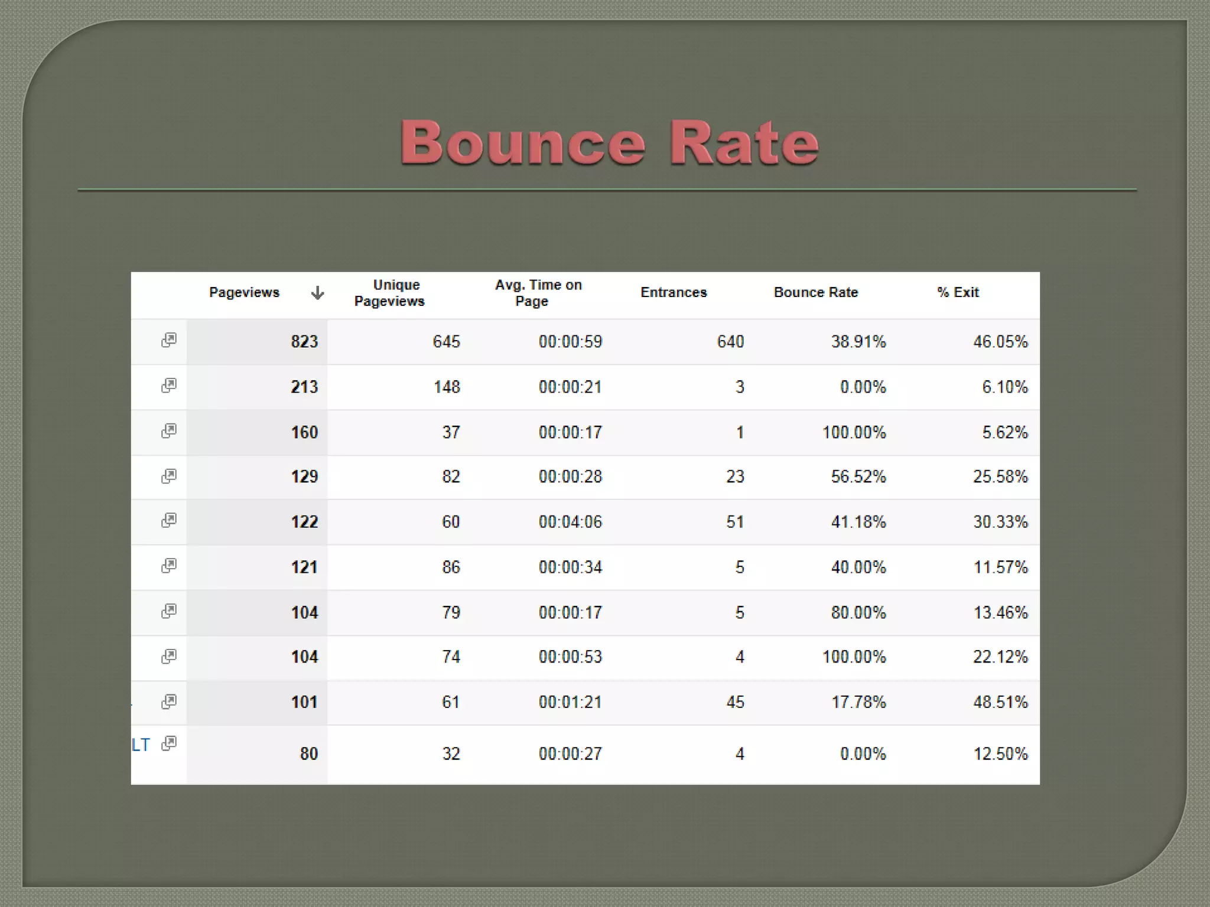1210x907 pixels.
Task: Select the Bounce Rate slide title
Action: 609,142
